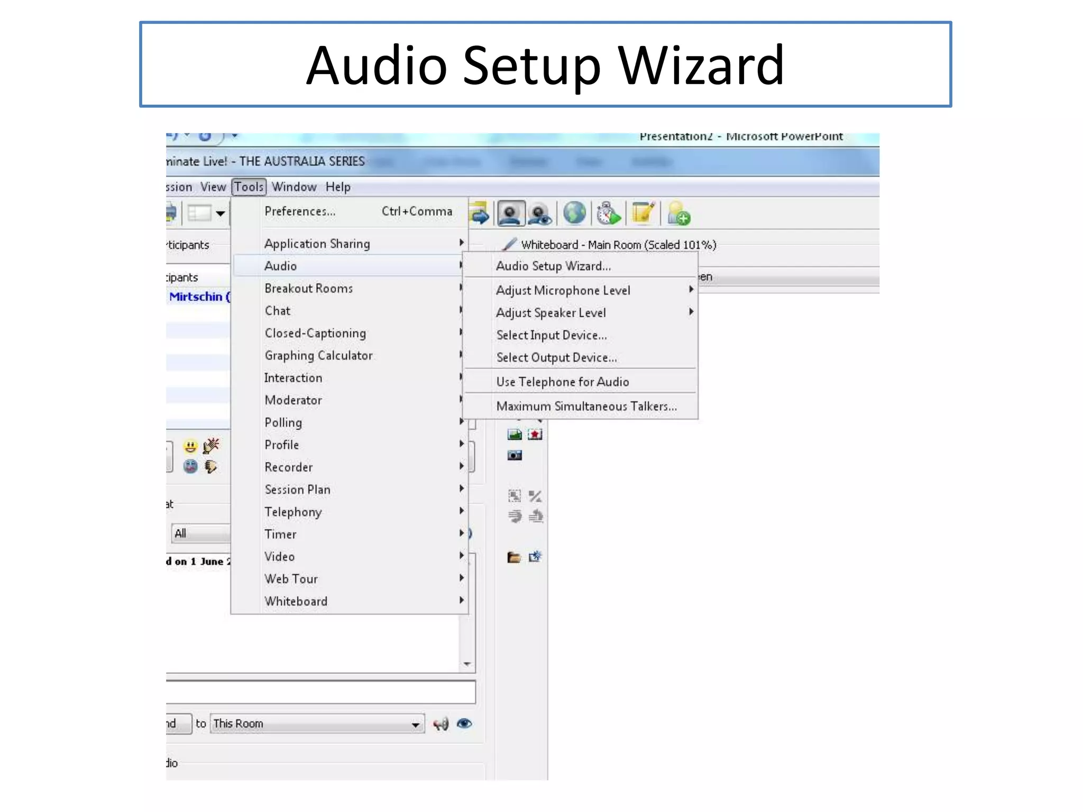The width and height of the screenshot is (1083, 812).
Task: Click the camera screen capture tool
Action: [x=515, y=455]
